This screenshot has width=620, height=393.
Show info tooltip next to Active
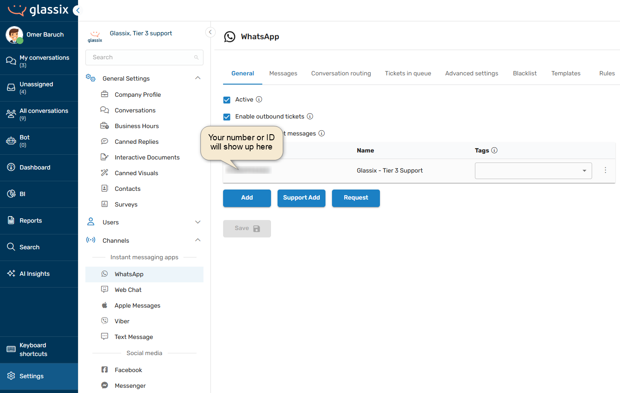pos(259,99)
